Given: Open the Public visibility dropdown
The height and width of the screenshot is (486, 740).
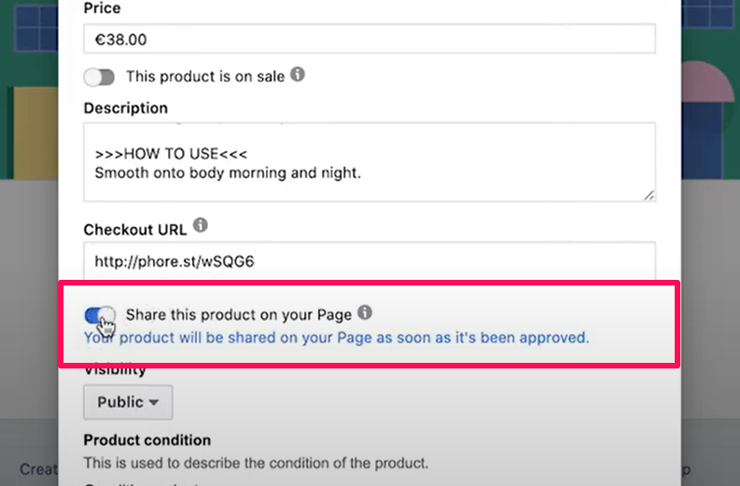Looking at the screenshot, I should click(128, 402).
